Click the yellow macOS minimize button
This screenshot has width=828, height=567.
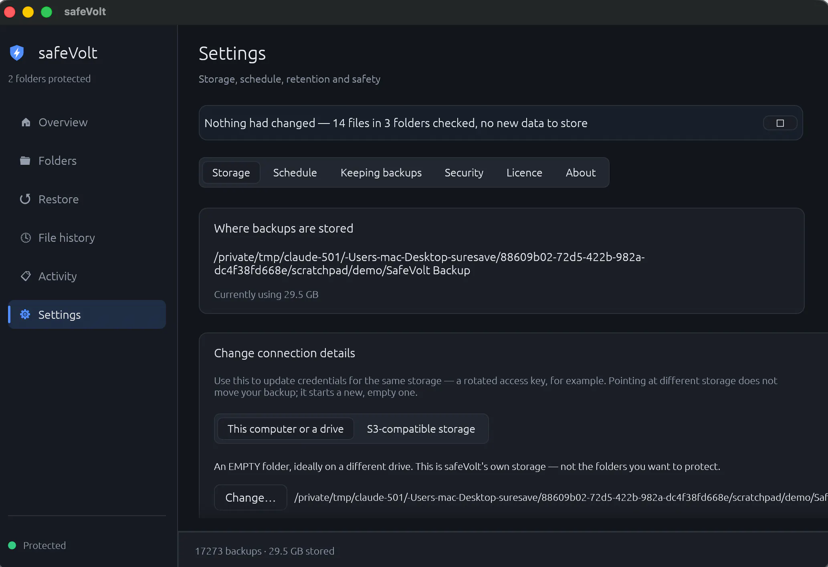(x=28, y=12)
